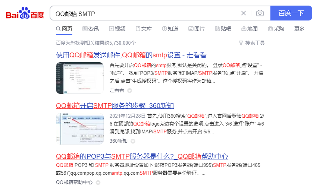Click the QQ邮箱帮助中心 source label
The height and width of the screenshot is (187, 323).
point(74,182)
